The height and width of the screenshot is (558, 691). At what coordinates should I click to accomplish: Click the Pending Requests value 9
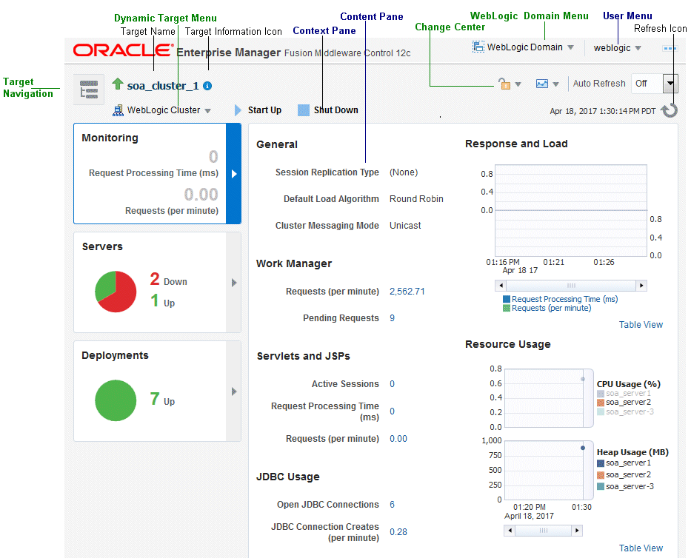click(x=393, y=318)
